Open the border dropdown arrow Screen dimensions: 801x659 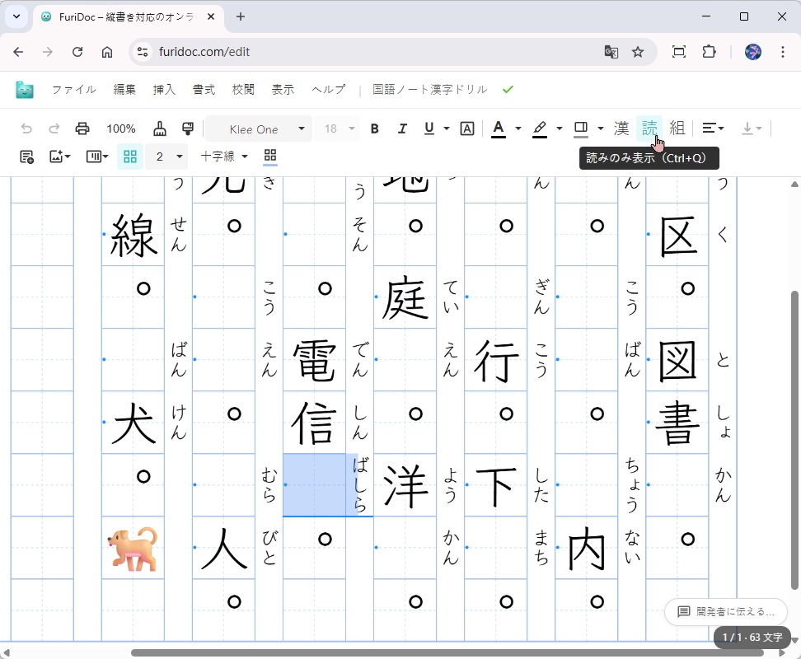tap(601, 129)
